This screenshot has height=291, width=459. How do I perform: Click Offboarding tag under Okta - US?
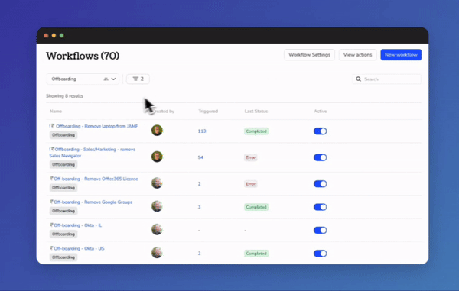[x=63, y=257]
